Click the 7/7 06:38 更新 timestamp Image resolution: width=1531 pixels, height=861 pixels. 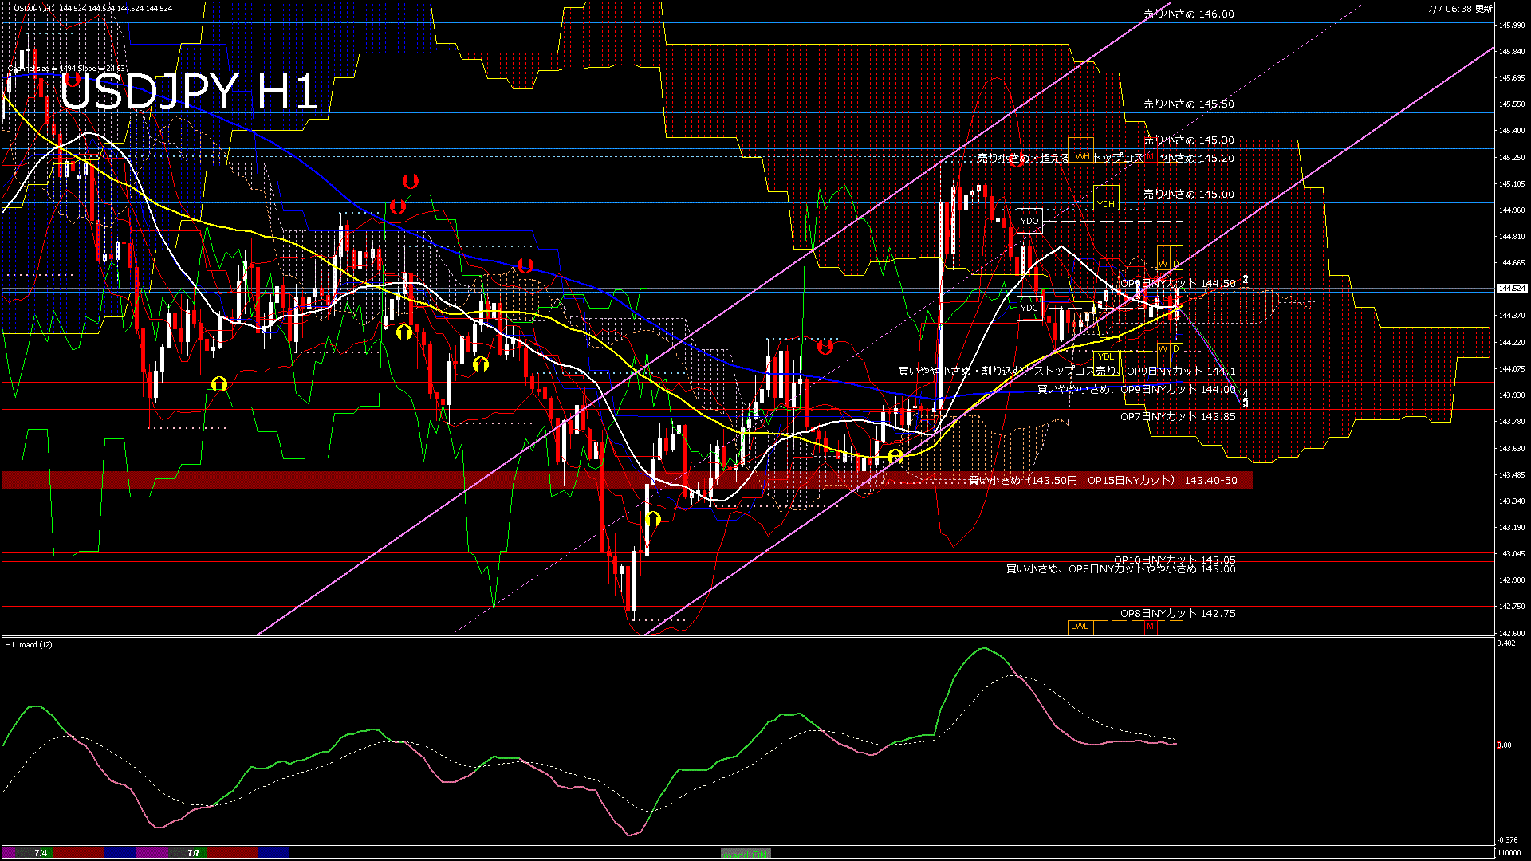point(1460,9)
